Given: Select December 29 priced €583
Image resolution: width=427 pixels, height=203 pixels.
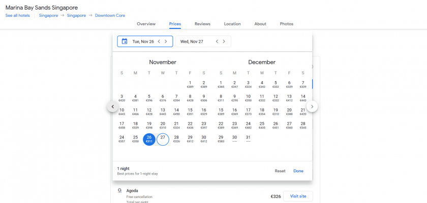Looking at the screenshot, I should pyautogui.click(x=221, y=139).
